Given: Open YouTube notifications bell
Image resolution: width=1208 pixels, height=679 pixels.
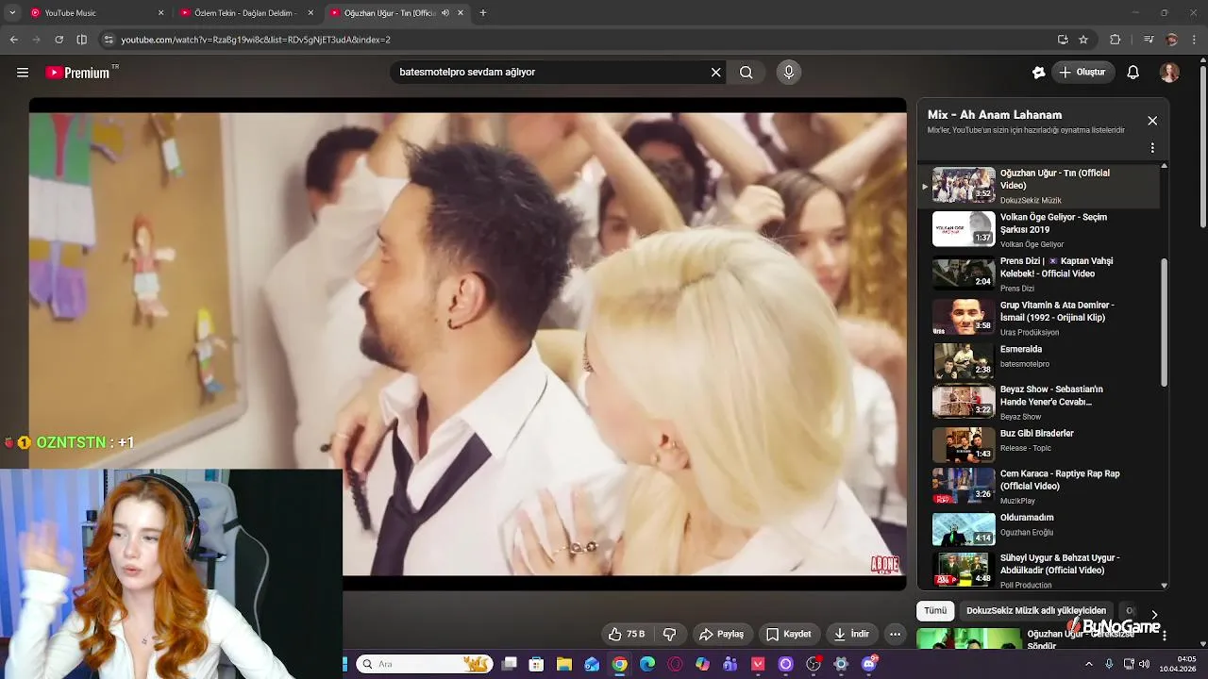Looking at the screenshot, I should [x=1133, y=73].
